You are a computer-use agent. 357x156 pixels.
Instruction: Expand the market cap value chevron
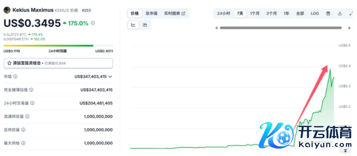coord(110,77)
